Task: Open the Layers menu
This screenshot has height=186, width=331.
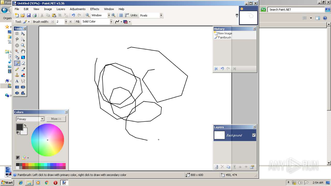Action: click(x=61, y=9)
